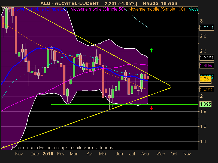Screen dimensions: 218x163
Task: Click the 2,5131 upper band value
Action: [207, 58]
